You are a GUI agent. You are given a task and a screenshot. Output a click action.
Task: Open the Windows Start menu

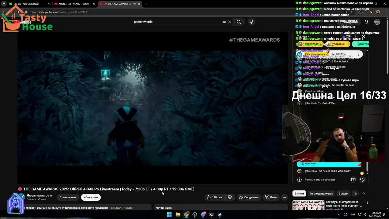click(x=169, y=214)
